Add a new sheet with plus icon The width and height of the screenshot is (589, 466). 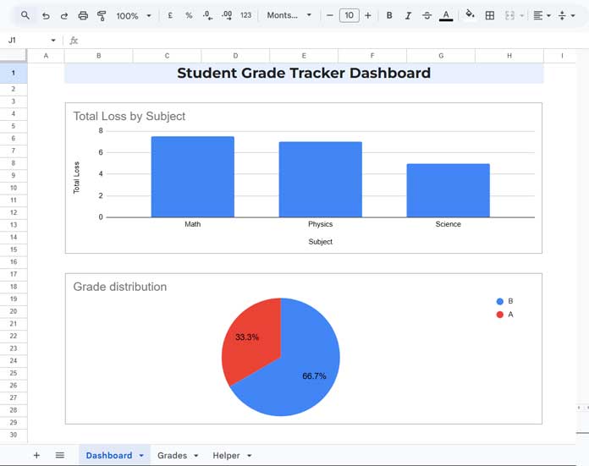click(36, 456)
